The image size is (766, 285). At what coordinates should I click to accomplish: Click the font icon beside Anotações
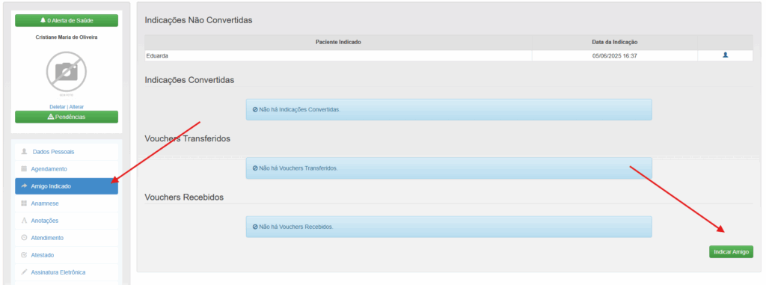(x=24, y=221)
